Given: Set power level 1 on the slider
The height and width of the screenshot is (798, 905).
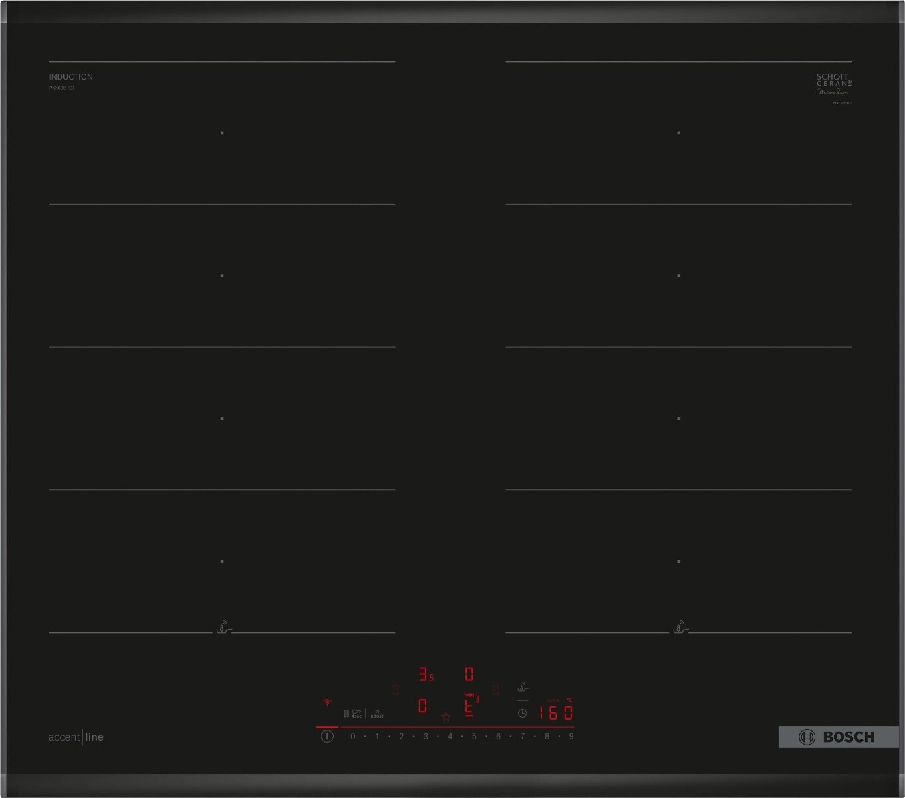Looking at the screenshot, I should coord(377,736).
